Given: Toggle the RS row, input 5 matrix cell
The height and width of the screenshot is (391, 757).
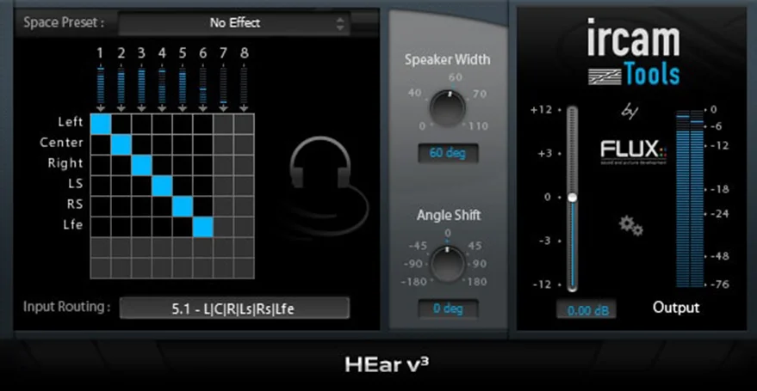Looking at the screenshot, I should click(183, 206).
